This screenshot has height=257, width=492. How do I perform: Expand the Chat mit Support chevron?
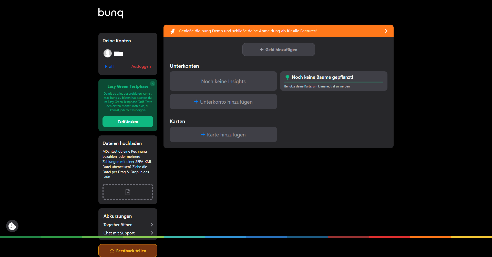point(152,233)
